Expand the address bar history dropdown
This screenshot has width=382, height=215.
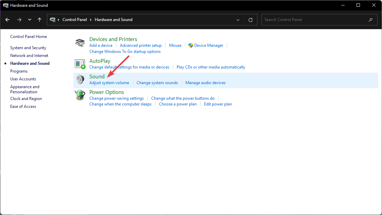pos(238,20)
